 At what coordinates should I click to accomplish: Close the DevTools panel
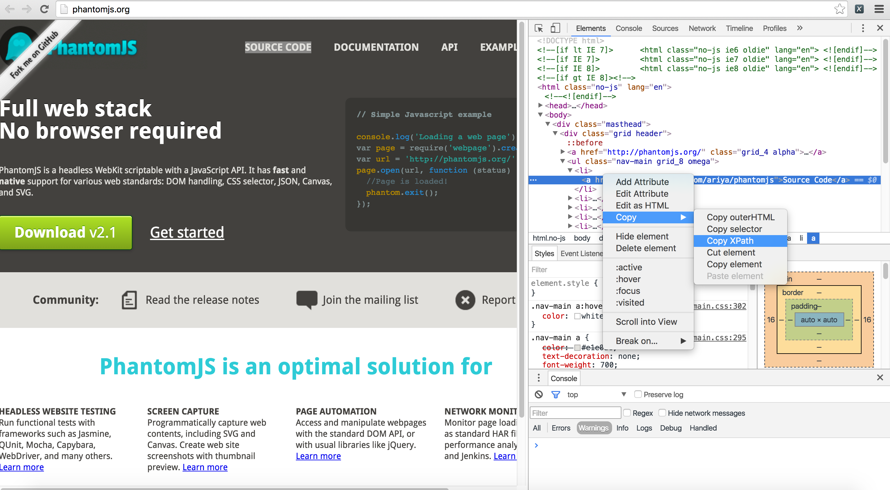(x=880, y=28)
